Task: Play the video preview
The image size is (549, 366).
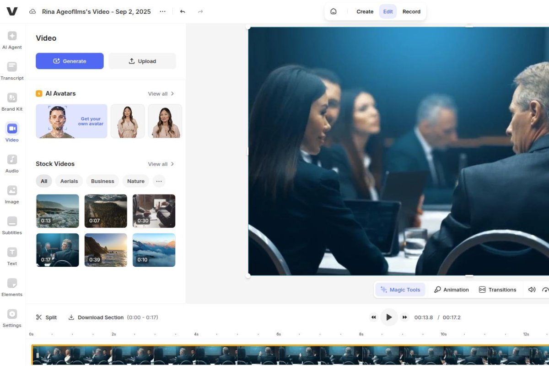Action: tap(389, 317)
